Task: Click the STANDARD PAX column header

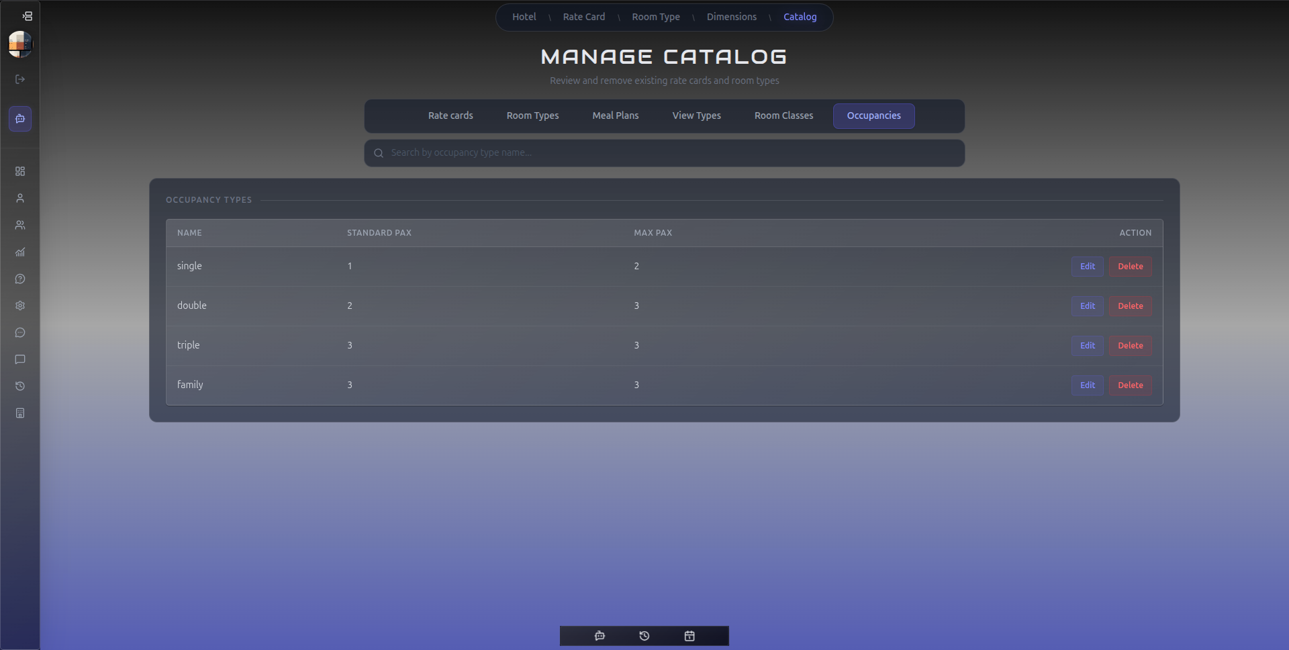Action: pos(379,233)
